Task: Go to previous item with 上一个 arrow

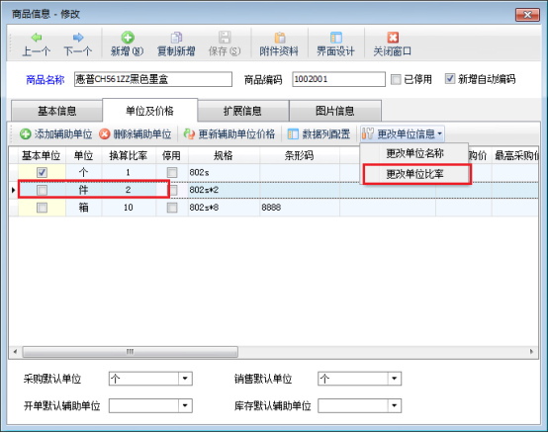Action: coord(37,38)
